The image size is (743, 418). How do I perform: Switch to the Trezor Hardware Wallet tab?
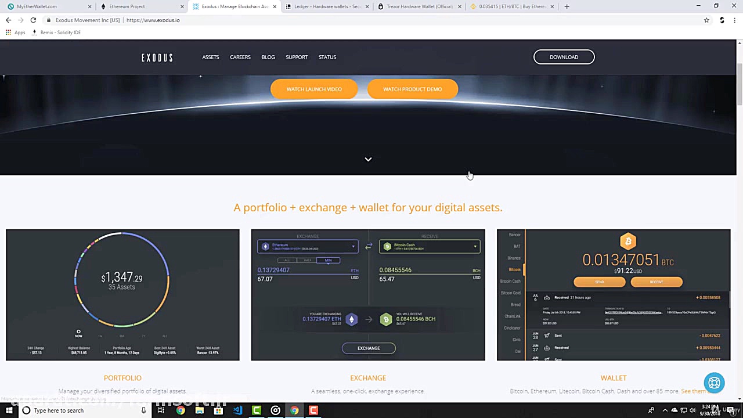point(419,6)
